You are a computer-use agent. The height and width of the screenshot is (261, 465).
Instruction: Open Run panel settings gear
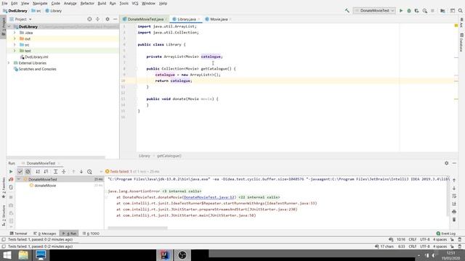coord(446,163)
